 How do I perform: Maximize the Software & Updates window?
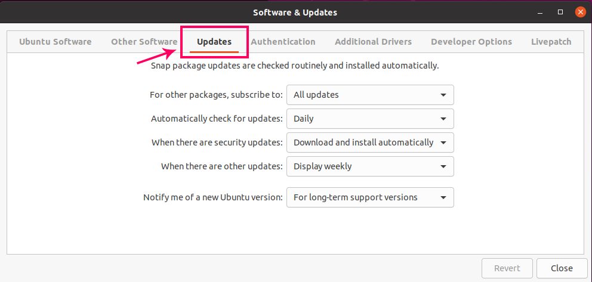(x=560, y=12)
